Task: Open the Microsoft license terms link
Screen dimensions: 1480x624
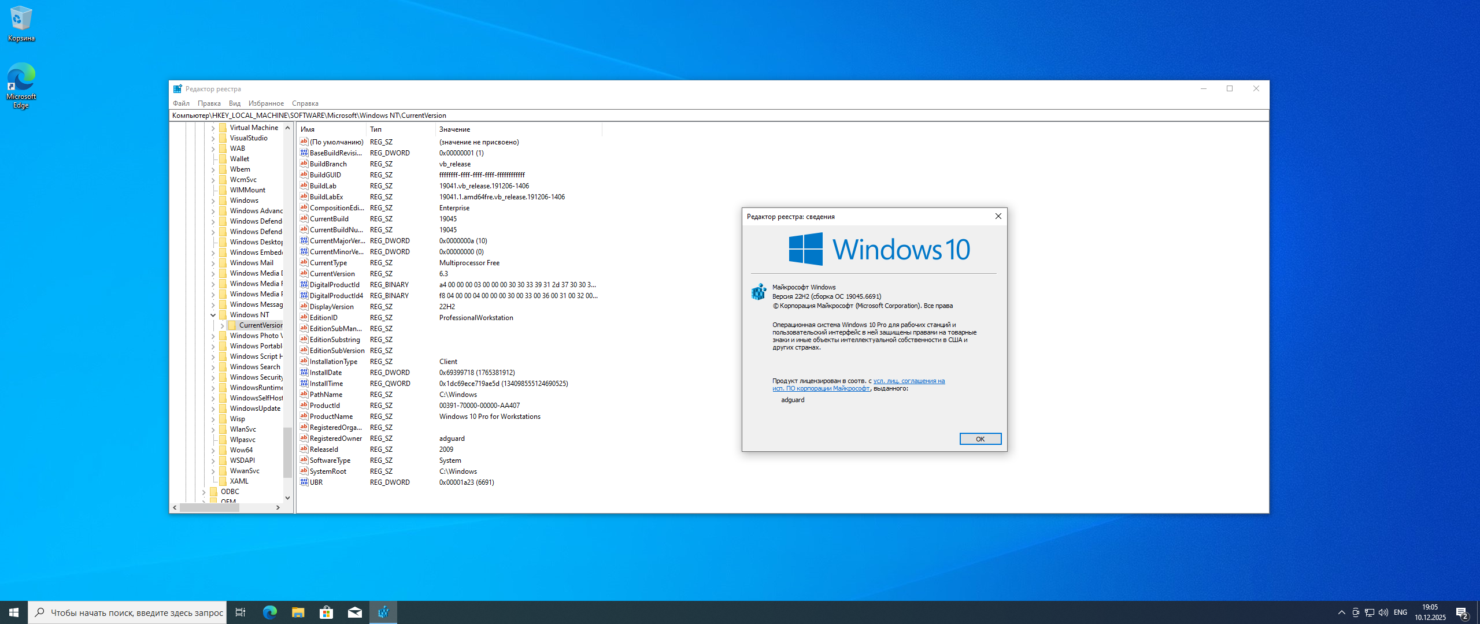Action: [x=908, y=381]
